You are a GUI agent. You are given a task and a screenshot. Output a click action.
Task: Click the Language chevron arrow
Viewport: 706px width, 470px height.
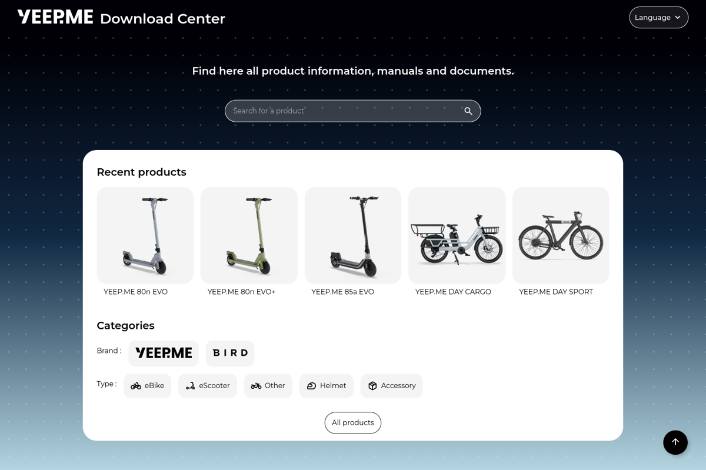pos(678,18)
